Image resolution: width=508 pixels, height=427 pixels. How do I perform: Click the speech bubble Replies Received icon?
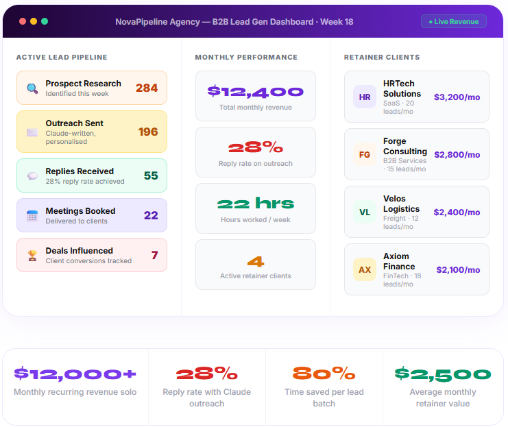click(32, 176)
